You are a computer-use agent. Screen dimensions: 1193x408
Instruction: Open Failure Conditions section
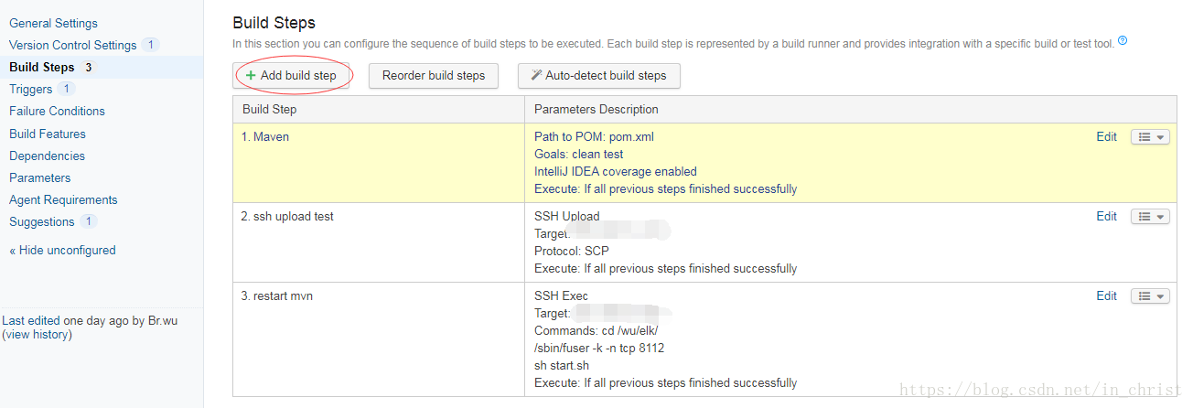(57, 111)
